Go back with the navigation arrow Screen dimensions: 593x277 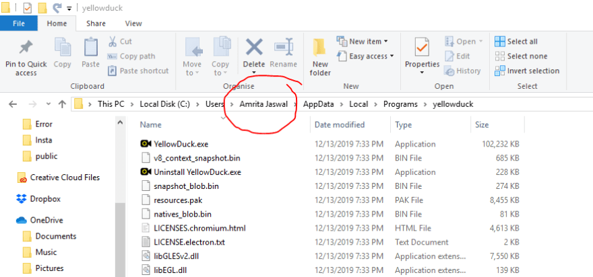click(13, 104)
